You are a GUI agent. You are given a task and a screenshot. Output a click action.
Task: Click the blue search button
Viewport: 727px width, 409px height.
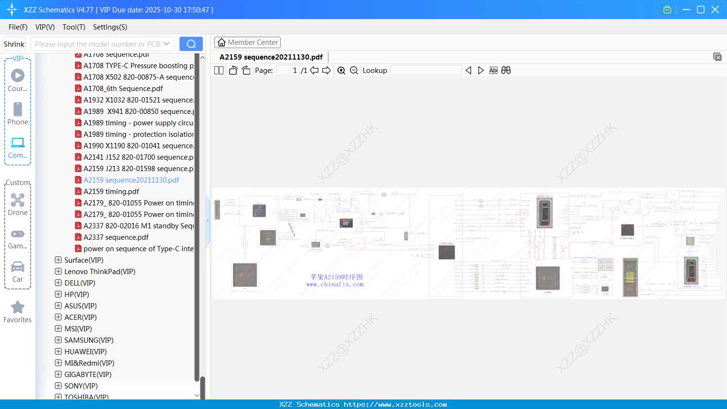(191, 44)
